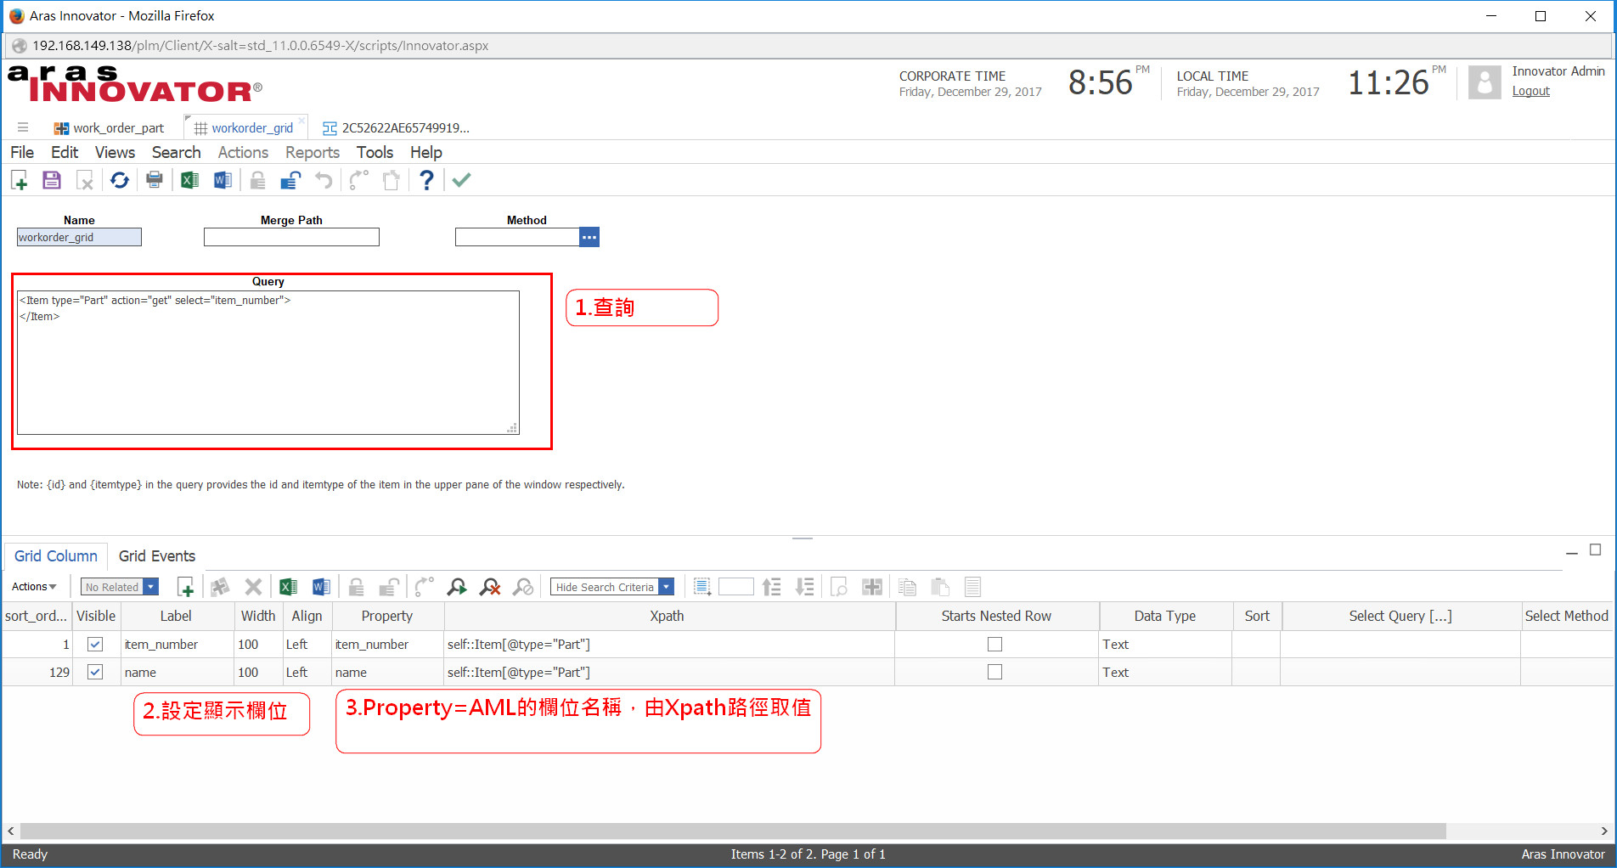This screenshot has height=868, width=1617.
Task: Close the workorder_grid tab
Action: (301, 121)
